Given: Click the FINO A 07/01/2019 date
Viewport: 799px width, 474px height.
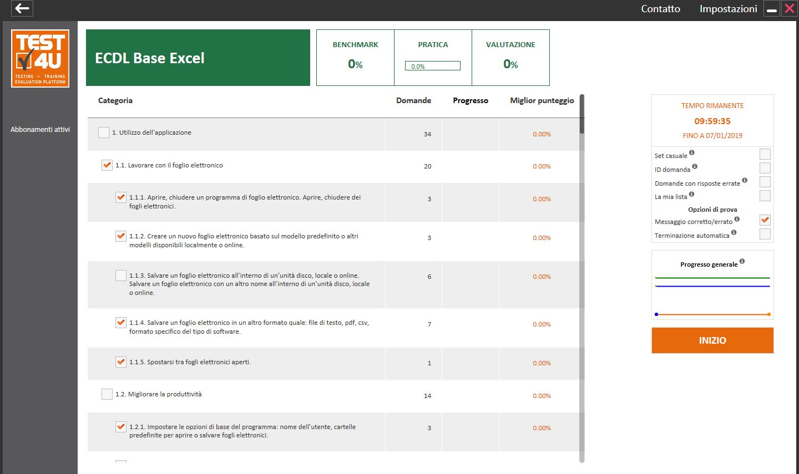Looking at the screenshot, I should [x=712, y=135].
